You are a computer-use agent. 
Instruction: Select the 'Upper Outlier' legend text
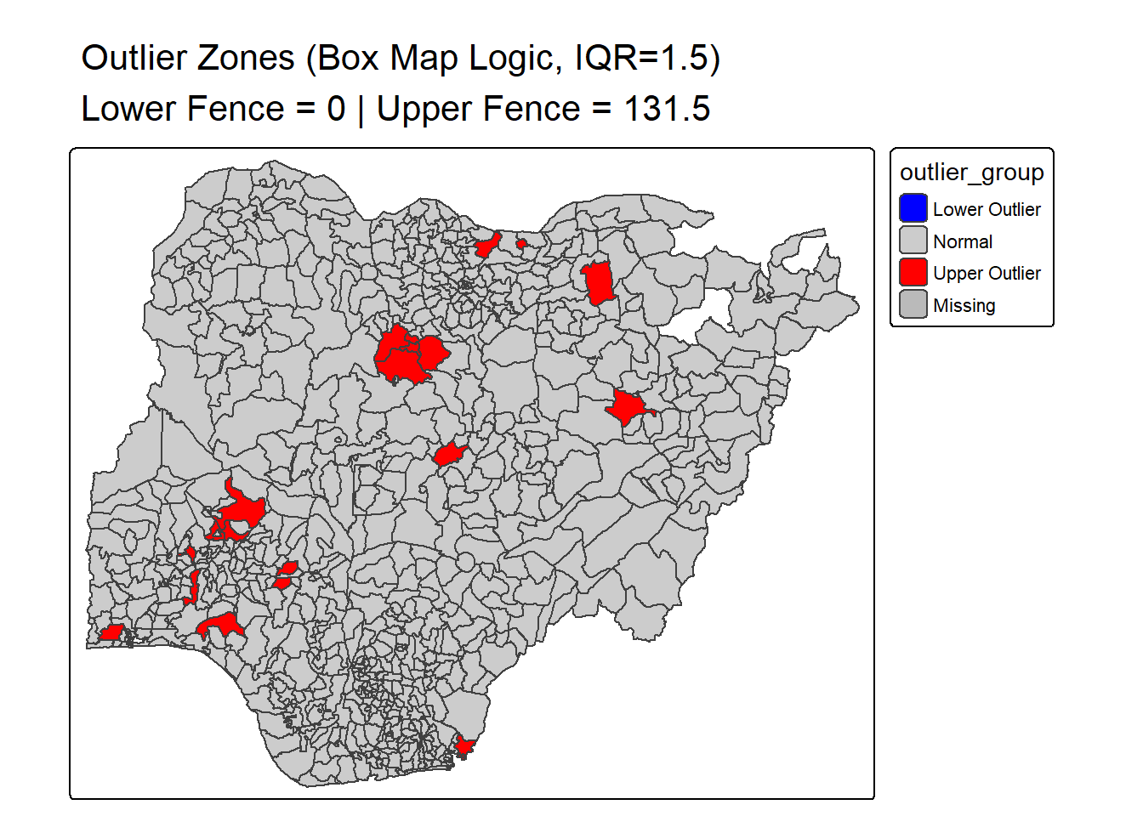click(x=986, y=273)
